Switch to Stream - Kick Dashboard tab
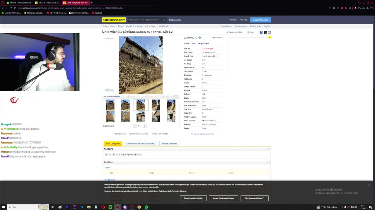 [19, 3]
